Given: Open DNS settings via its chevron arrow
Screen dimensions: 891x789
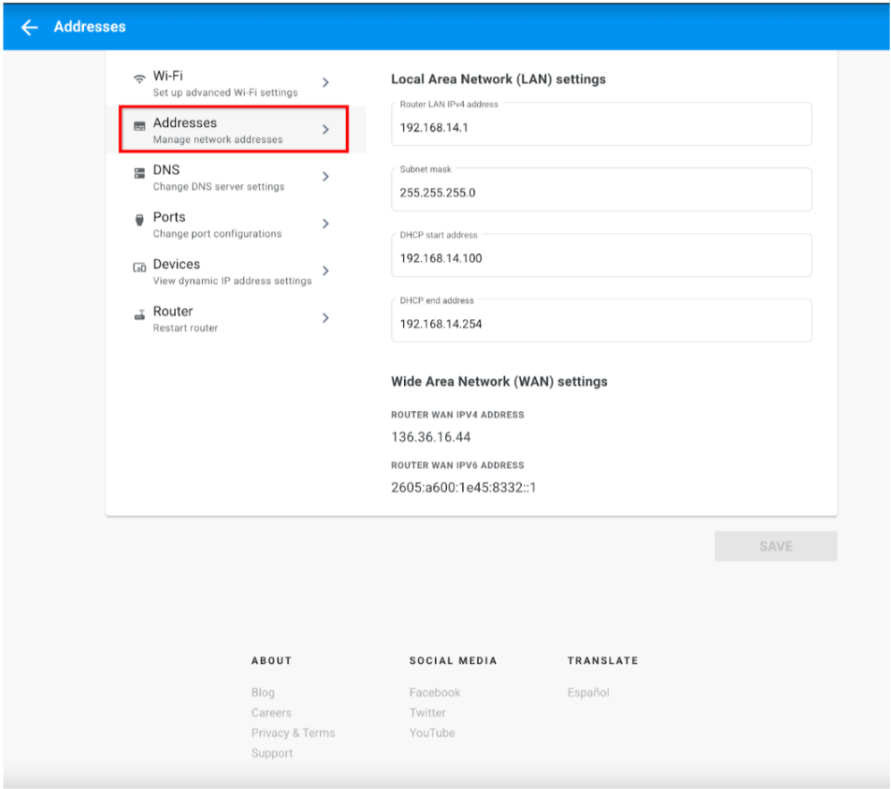Looking at the screenshot, I should click(x=325, y=176).
